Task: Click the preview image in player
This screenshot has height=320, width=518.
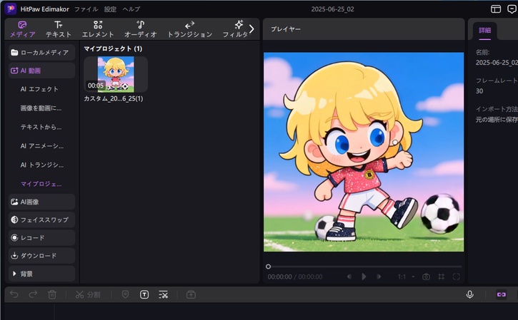Action: [364, 152]
